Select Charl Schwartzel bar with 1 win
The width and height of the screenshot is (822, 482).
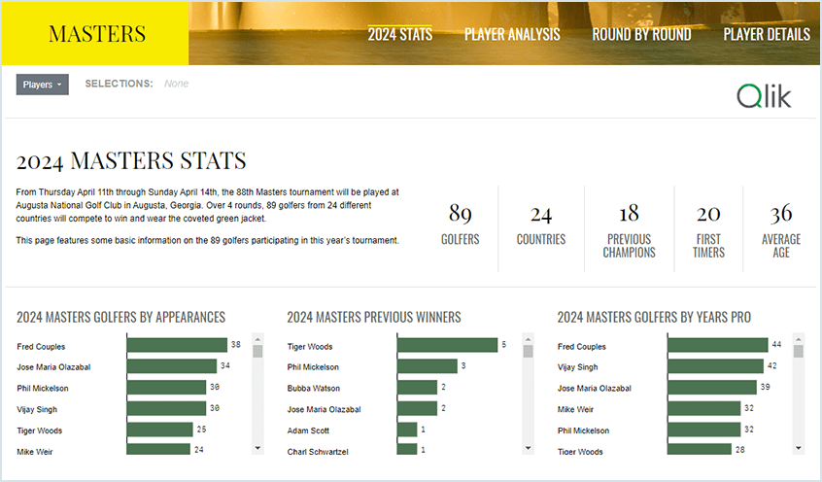407,449
